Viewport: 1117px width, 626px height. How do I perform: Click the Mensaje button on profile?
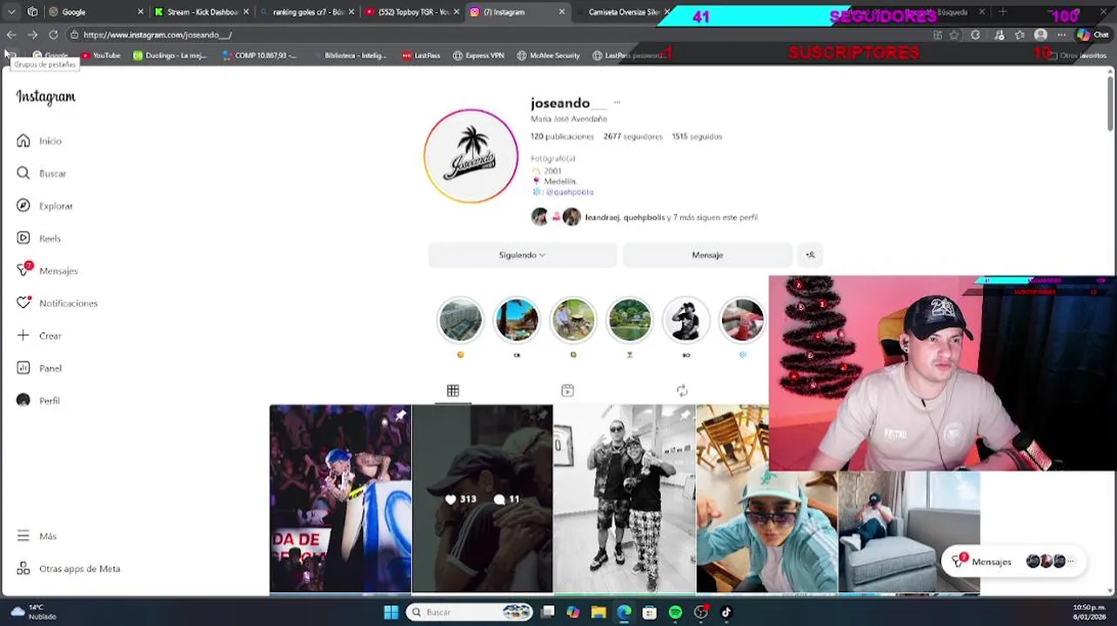(x=707, y=255)
